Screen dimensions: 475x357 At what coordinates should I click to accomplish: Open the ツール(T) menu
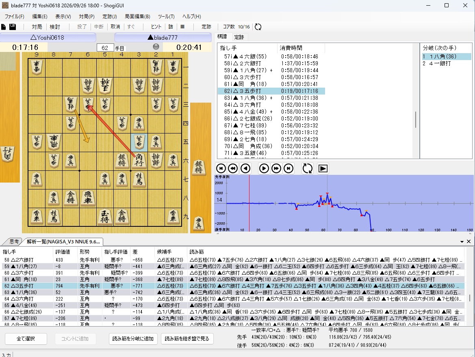coord(166,16)
